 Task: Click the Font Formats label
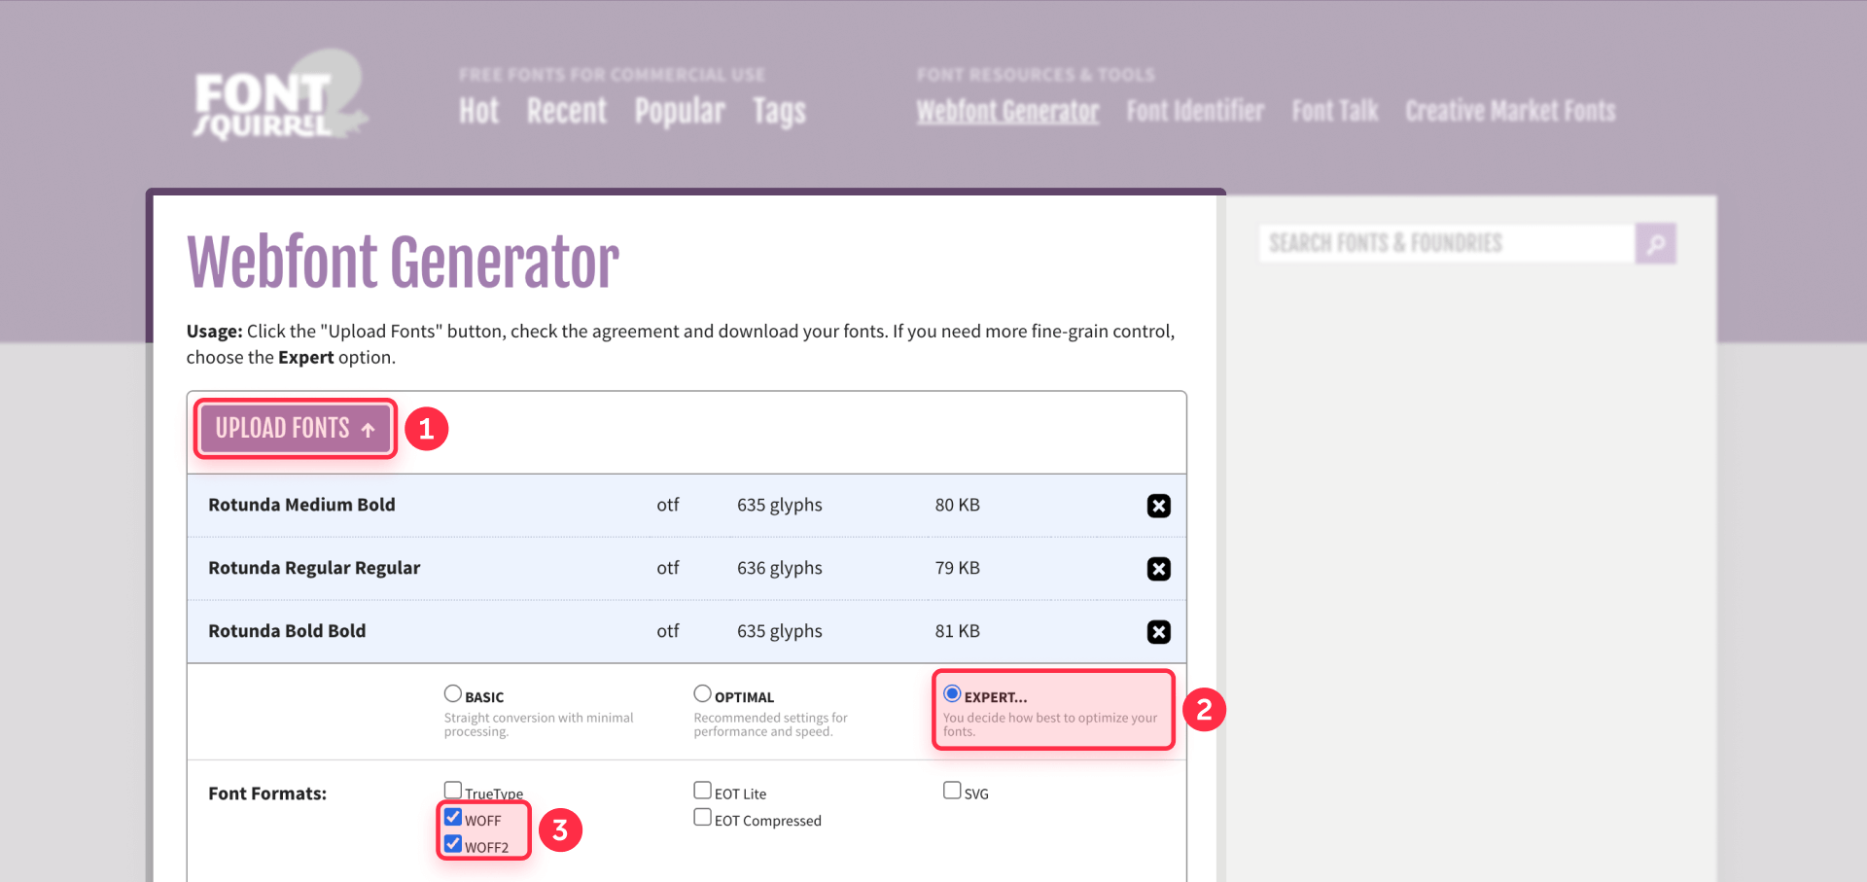(x=267, y=794)
